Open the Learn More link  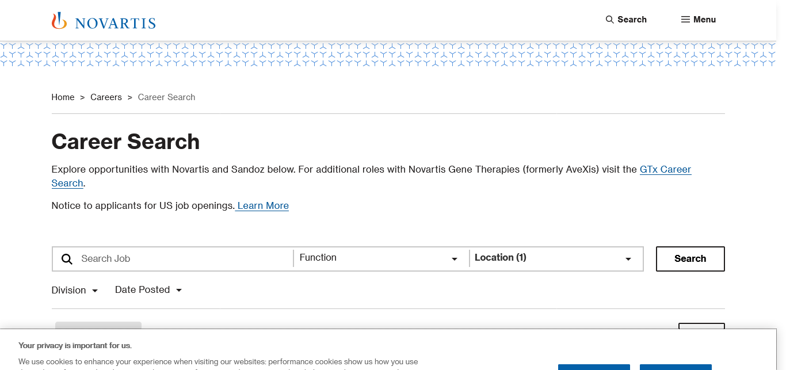262,206
